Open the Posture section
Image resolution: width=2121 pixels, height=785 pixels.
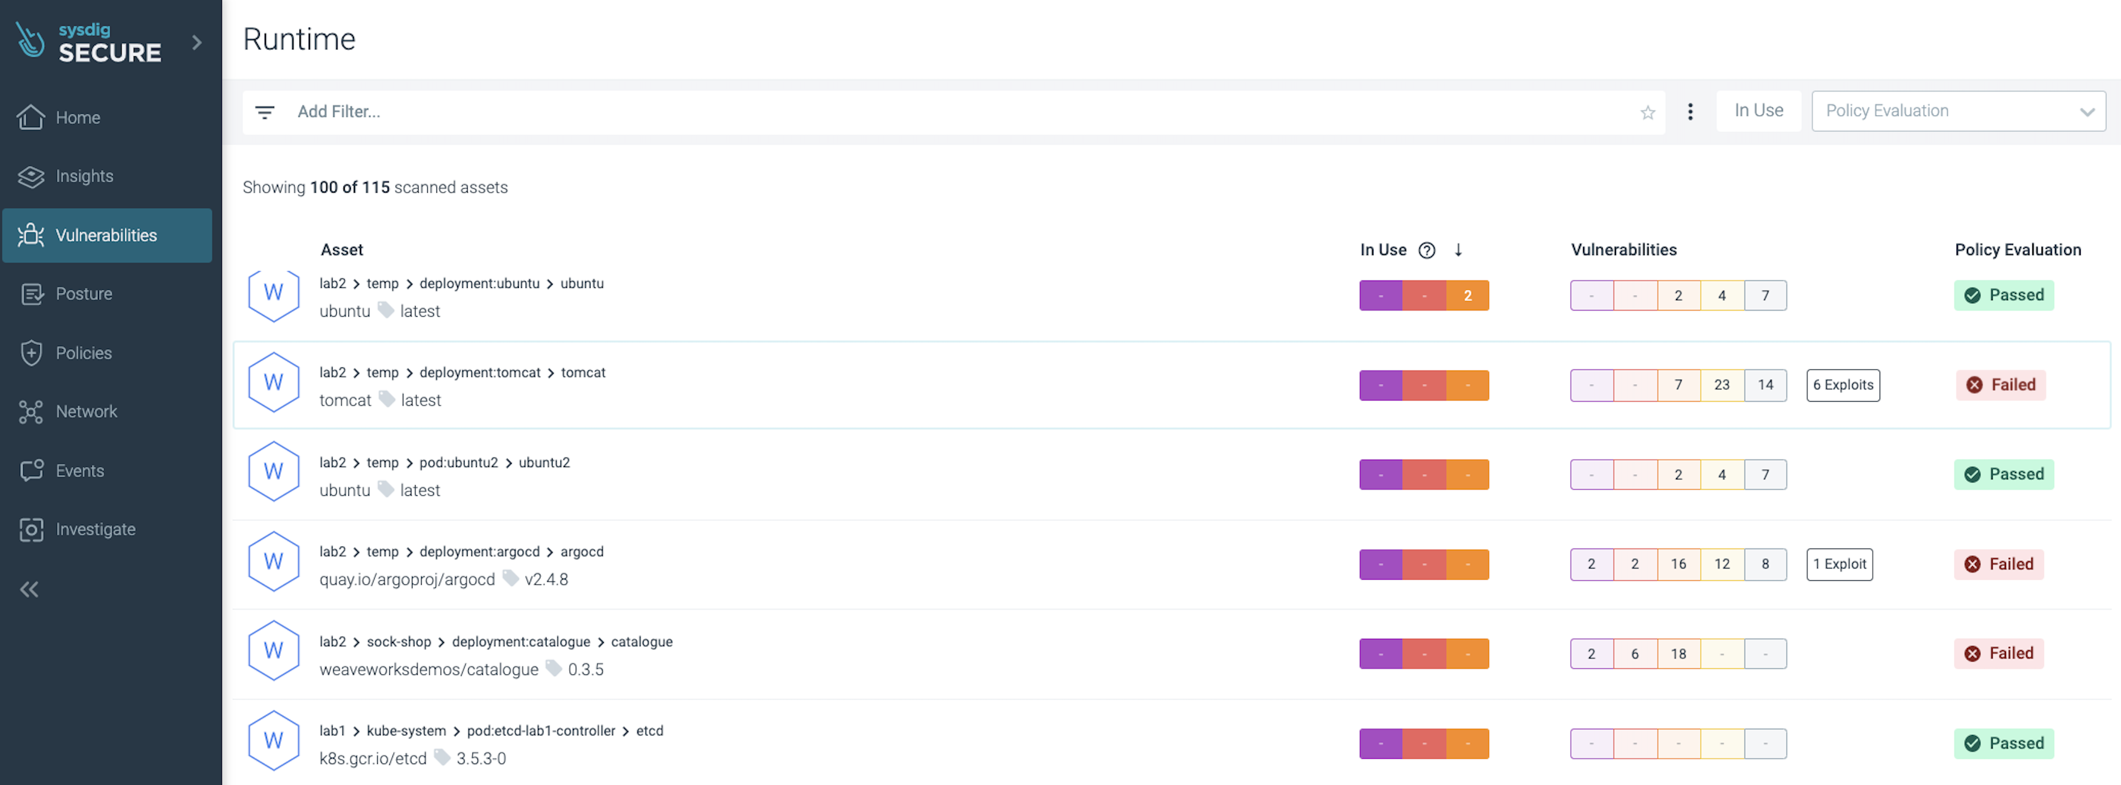click(x=83, y=294)
